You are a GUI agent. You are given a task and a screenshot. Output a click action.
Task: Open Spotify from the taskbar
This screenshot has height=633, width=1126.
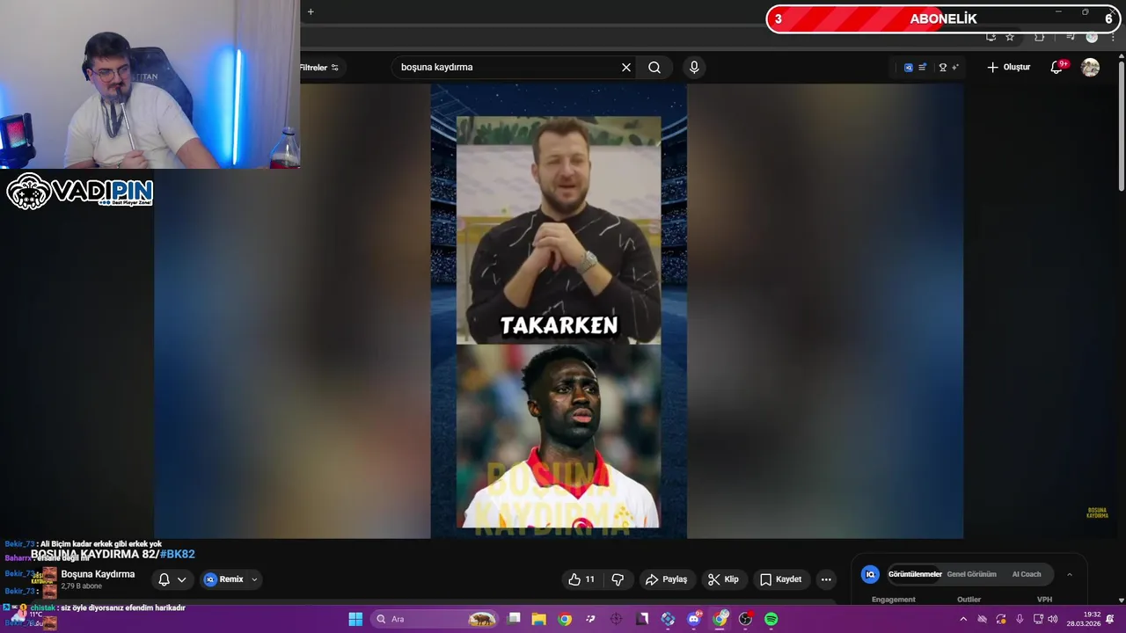[771, 619]
